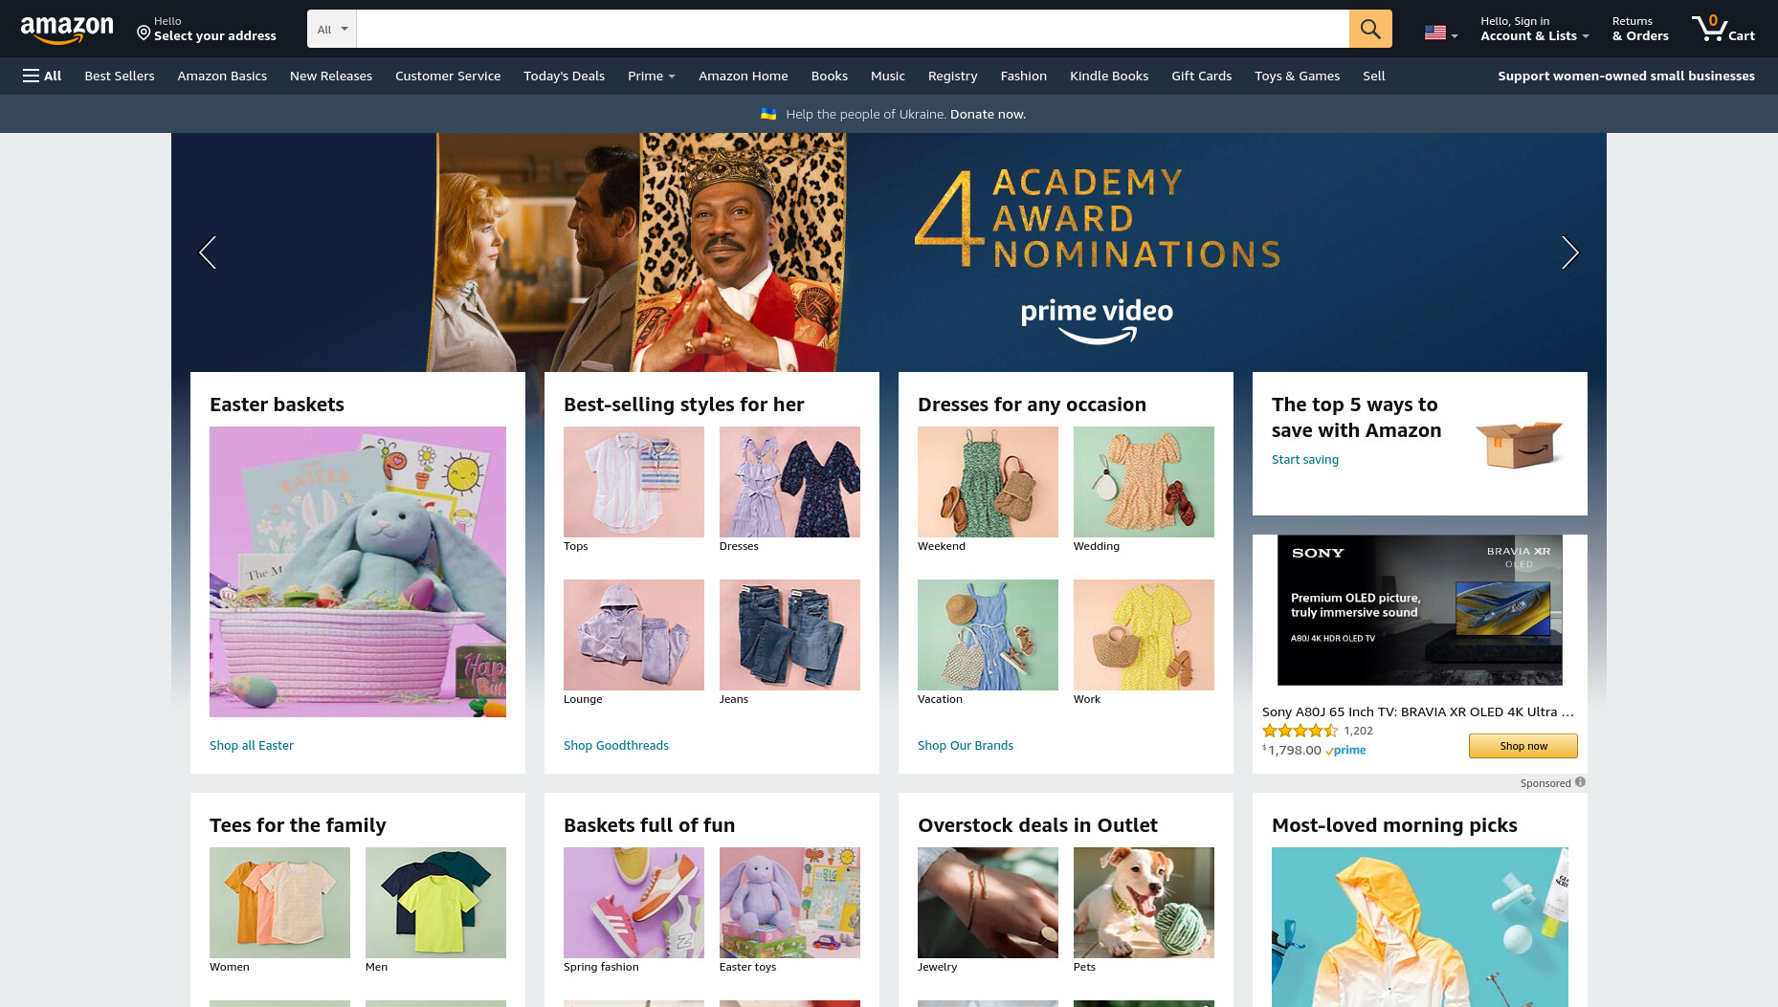Follow the Shop all Easter link
The width and height of the screenshot is (1778, 1007).
pyautogui.click(x=252, y=745)
